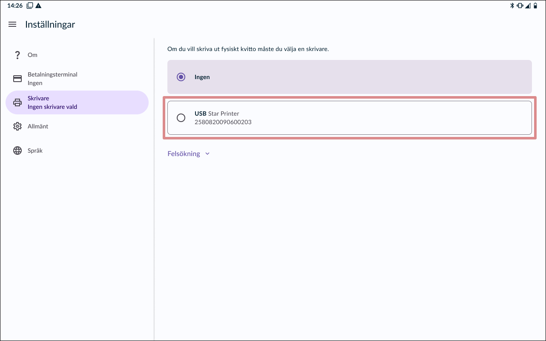The height and width of the screenshot is (341, 546).
Task: Select the Skrivare settings item
Action: pyautogui.click(x=77, y=102)
